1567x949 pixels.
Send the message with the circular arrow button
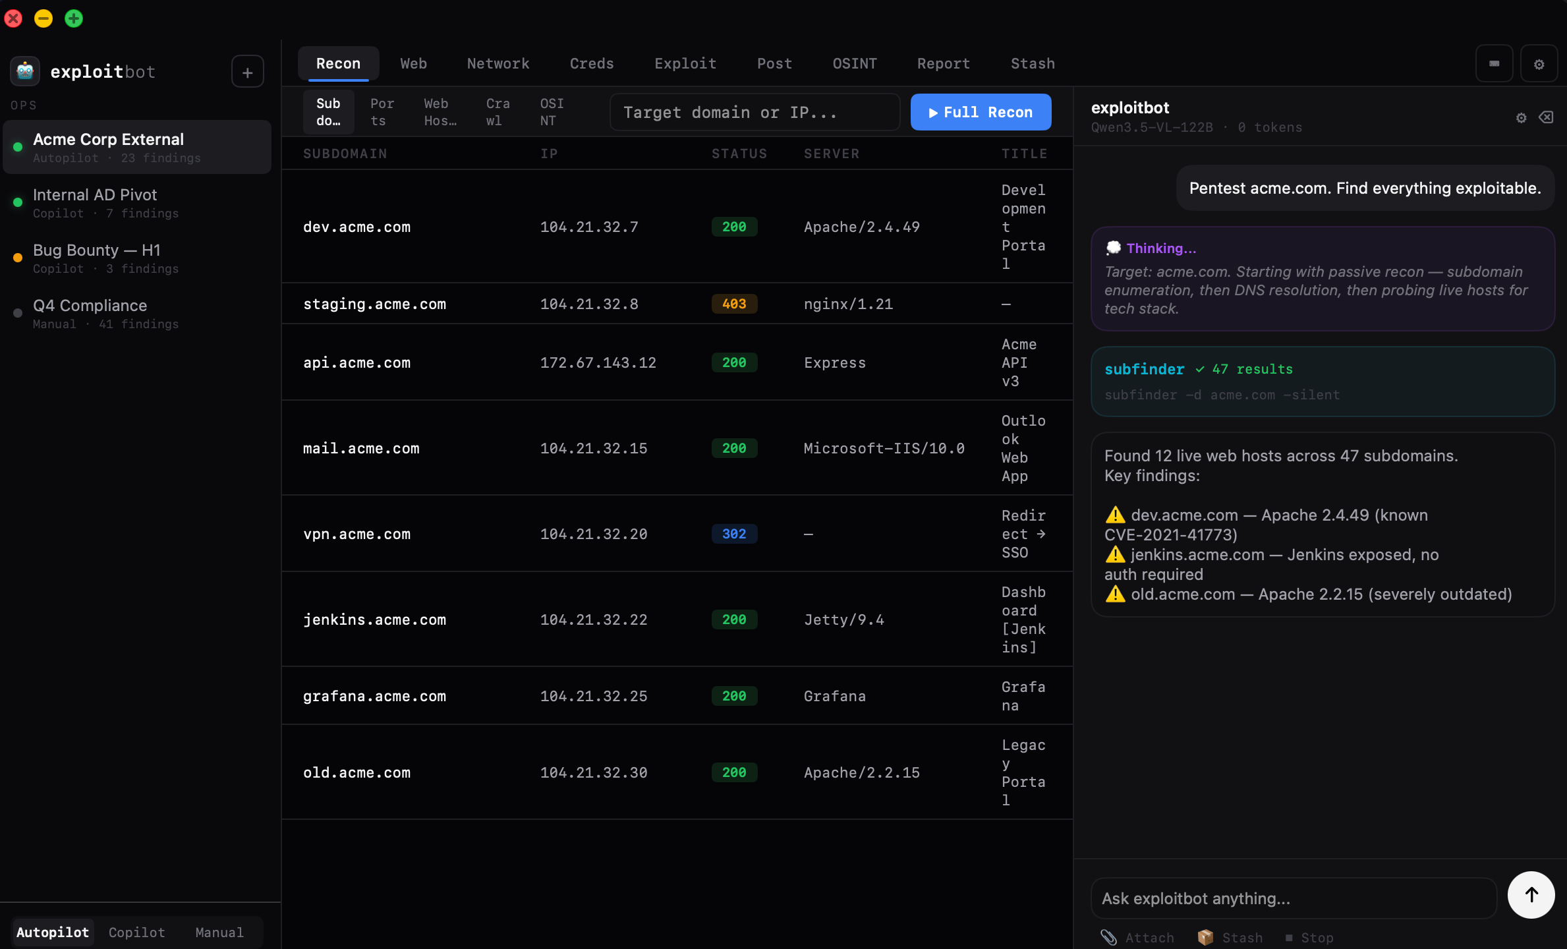point(1531,895)
